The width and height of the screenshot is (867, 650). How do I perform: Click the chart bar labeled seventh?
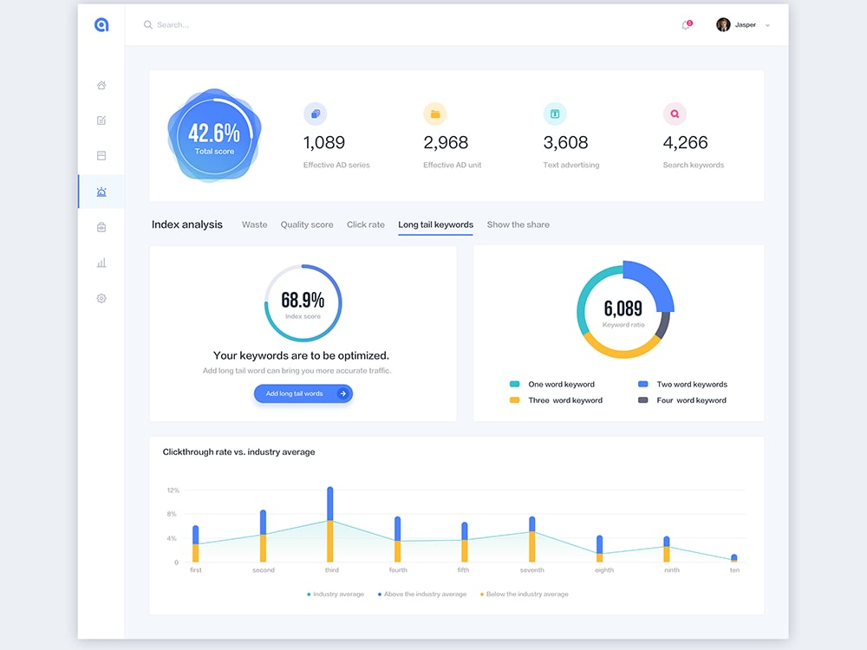(532, 539)
